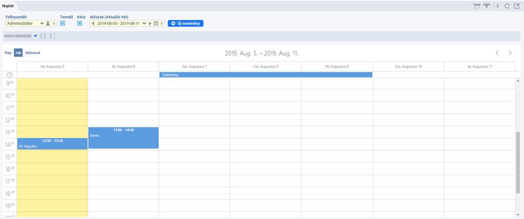Select the Hét view

point(18,53)
